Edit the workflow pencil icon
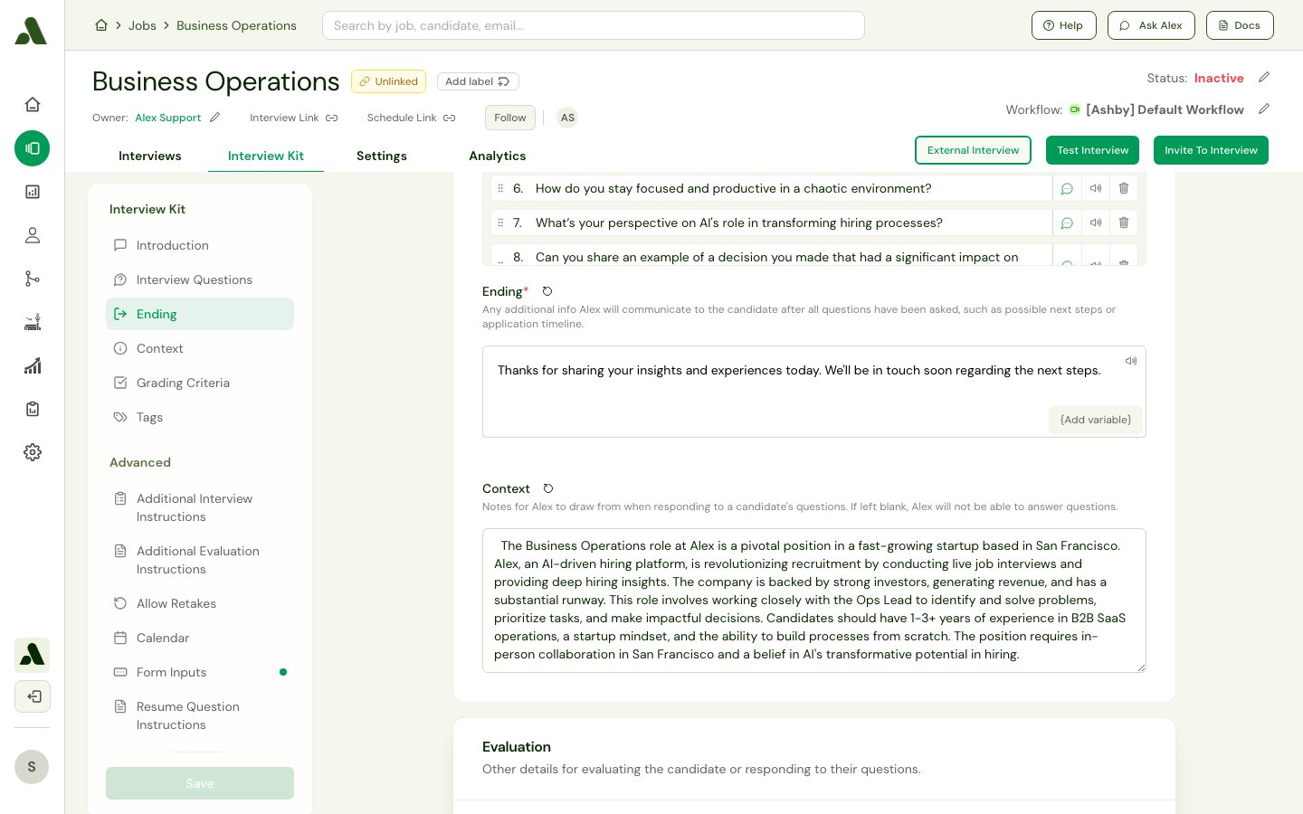 1264,109
